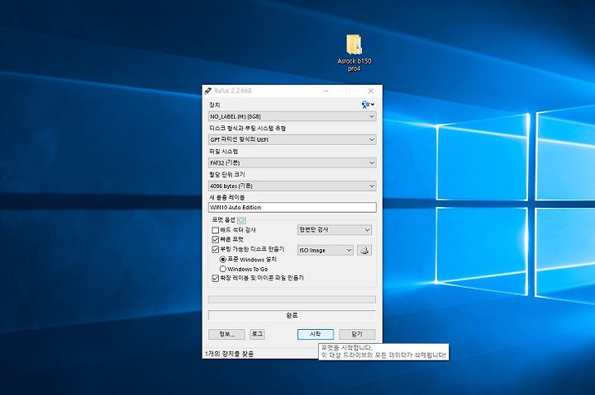Open the Asrock b150 pro4 desktop folder
The image size is (595, 395).
(354, 52)
